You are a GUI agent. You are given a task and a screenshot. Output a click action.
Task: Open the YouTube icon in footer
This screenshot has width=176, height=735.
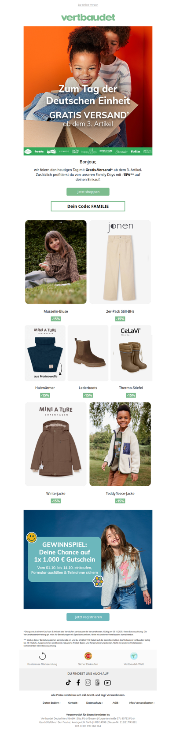pyautogui.click(x=107, y=683)
